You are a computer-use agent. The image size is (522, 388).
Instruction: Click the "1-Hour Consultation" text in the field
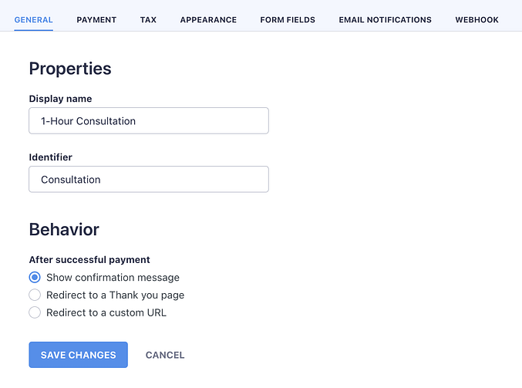point(88,121)
